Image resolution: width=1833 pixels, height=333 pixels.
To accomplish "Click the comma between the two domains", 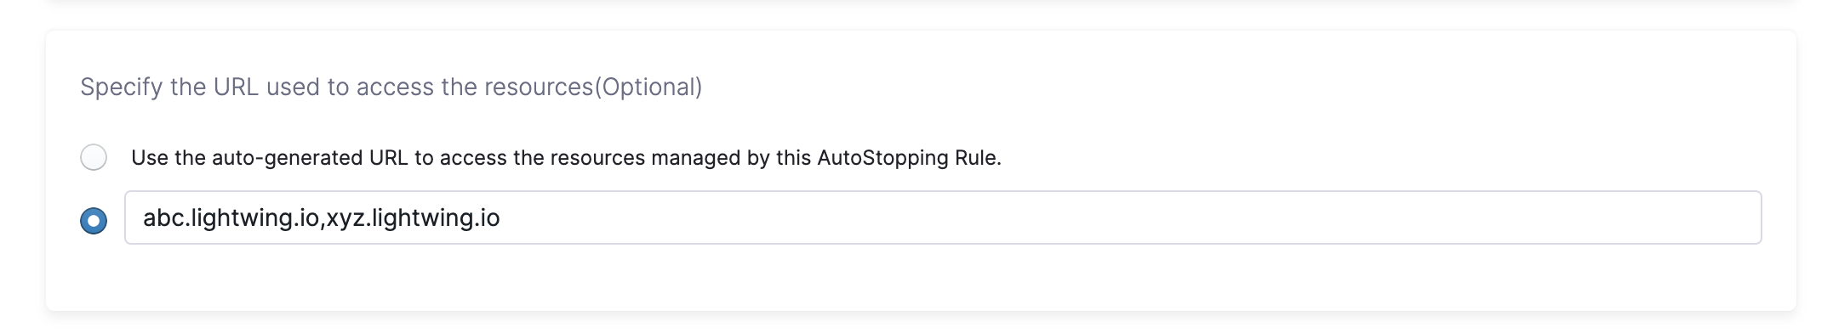I will [323, 224].
